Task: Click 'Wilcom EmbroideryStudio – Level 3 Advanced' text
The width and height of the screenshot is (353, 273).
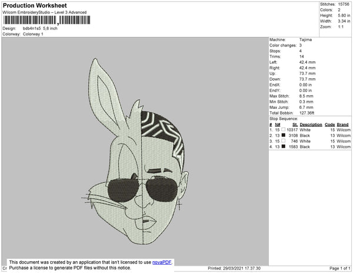Action: [45, 12]
